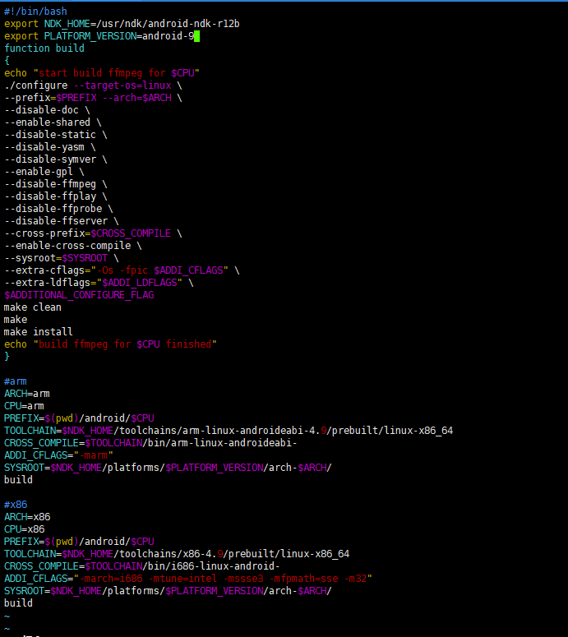Click the '--disable-ffplay' option line

click(x=56, y=196)
